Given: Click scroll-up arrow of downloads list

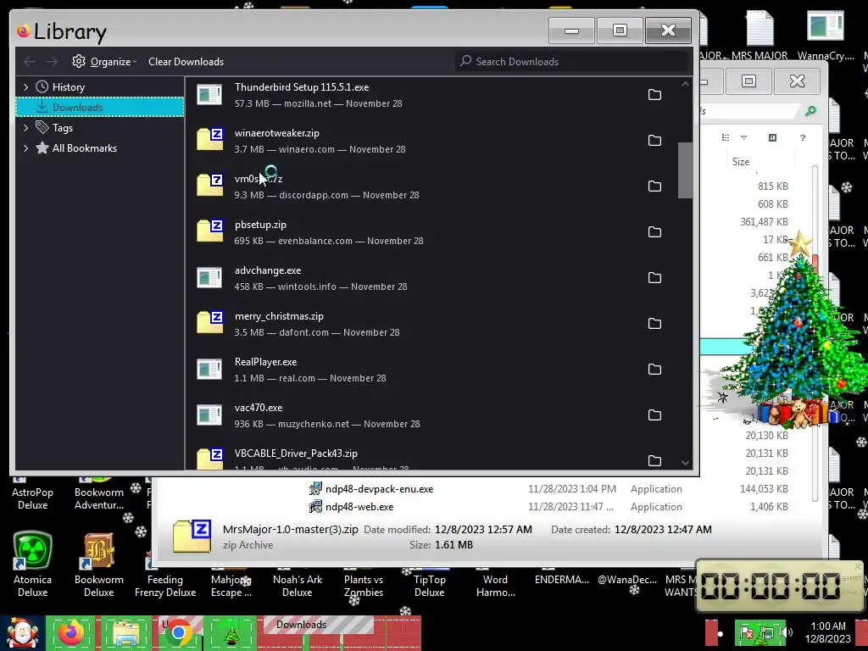Looking at the screenshot, I should pos(685,84).
